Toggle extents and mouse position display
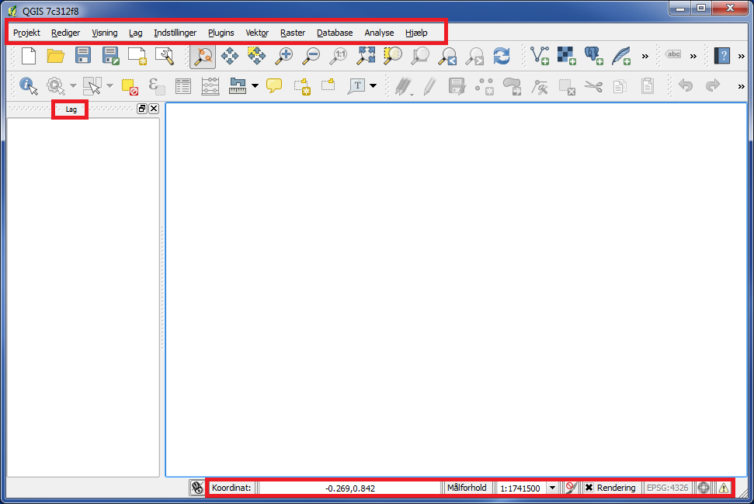The width and height of the screenshot is (754, 504). point(197,488)
